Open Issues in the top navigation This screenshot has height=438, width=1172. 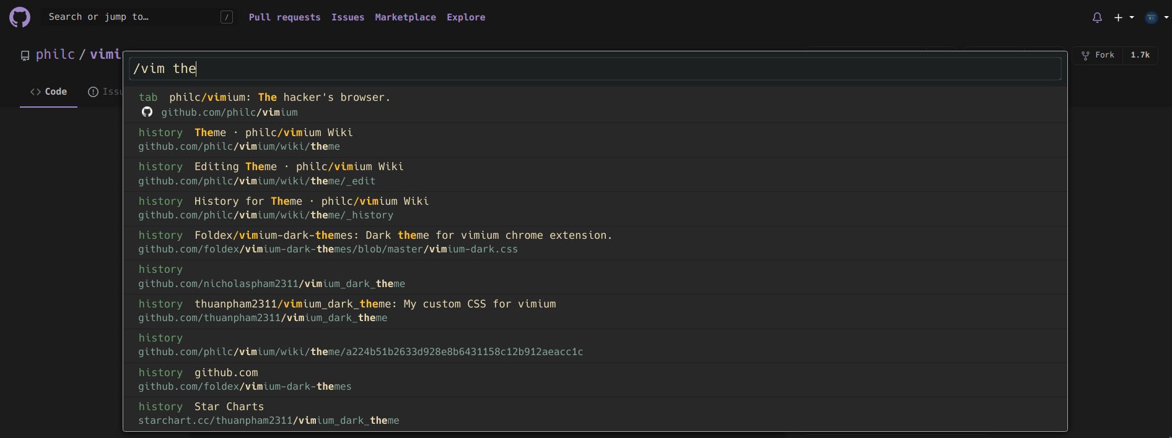348,17
